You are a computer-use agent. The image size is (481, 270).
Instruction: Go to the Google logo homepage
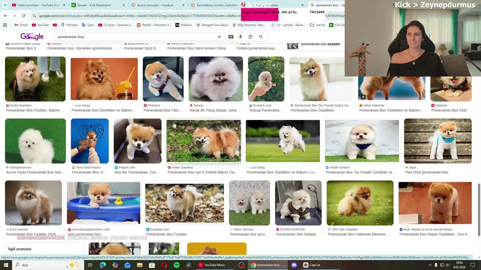pos(32,36)
